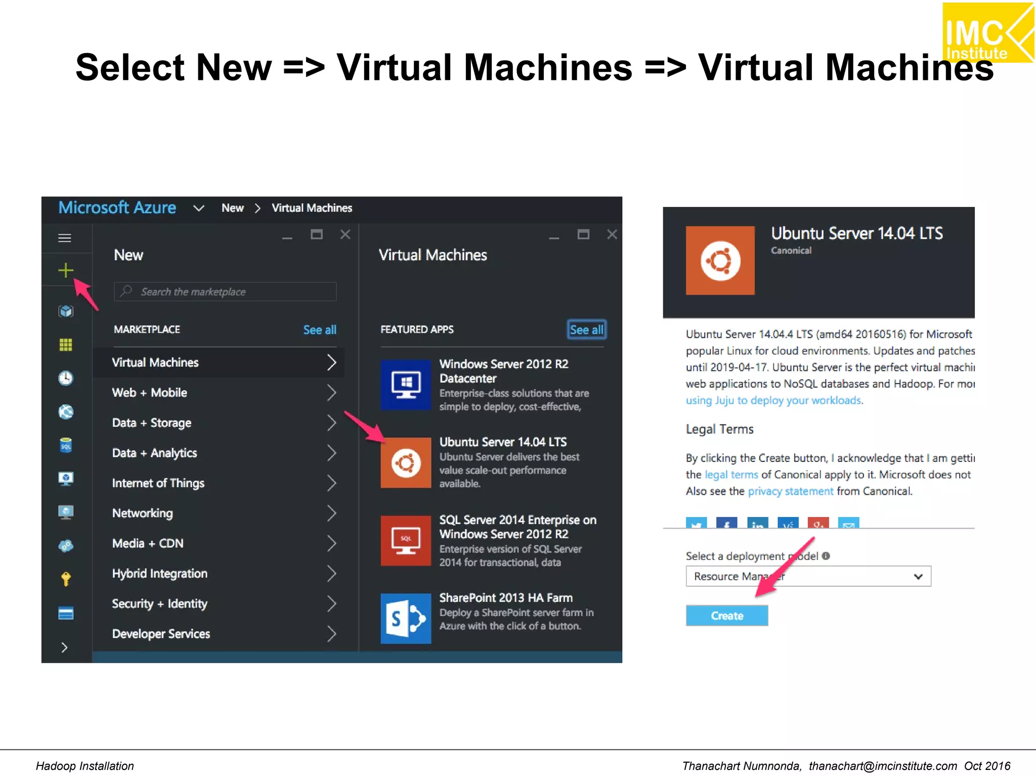Open SQL Server 2014 Enterprise title
Viewport: 1036px width, 777px height.
click(517, 527)
